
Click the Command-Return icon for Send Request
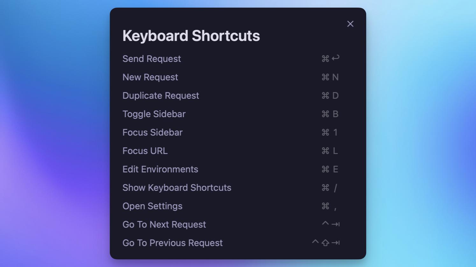coord(330,58)
